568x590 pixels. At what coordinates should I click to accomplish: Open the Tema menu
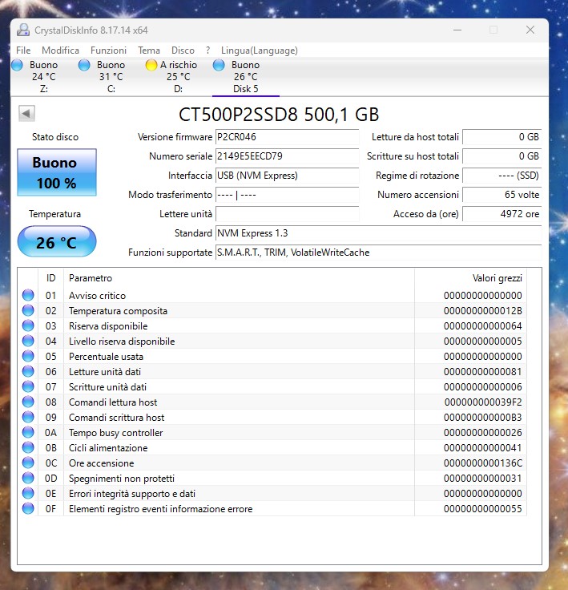coord(149,51)
